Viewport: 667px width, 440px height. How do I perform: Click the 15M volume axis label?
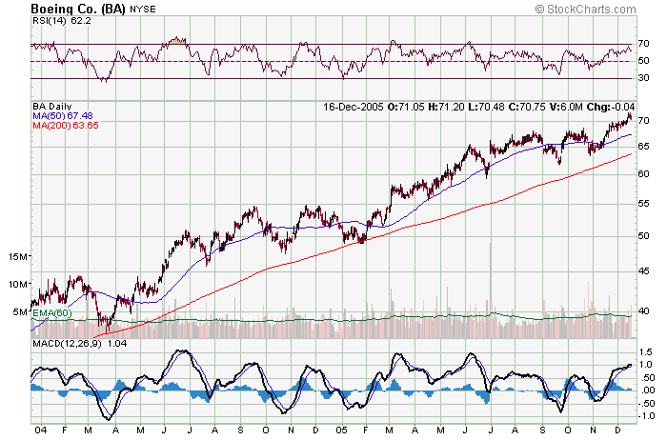click(18, 256)
